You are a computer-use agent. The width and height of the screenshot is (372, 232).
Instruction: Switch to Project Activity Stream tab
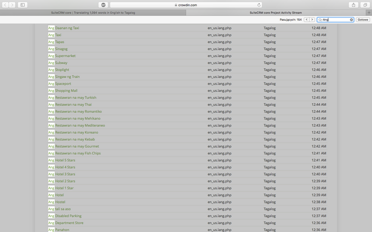click(276, 13)
